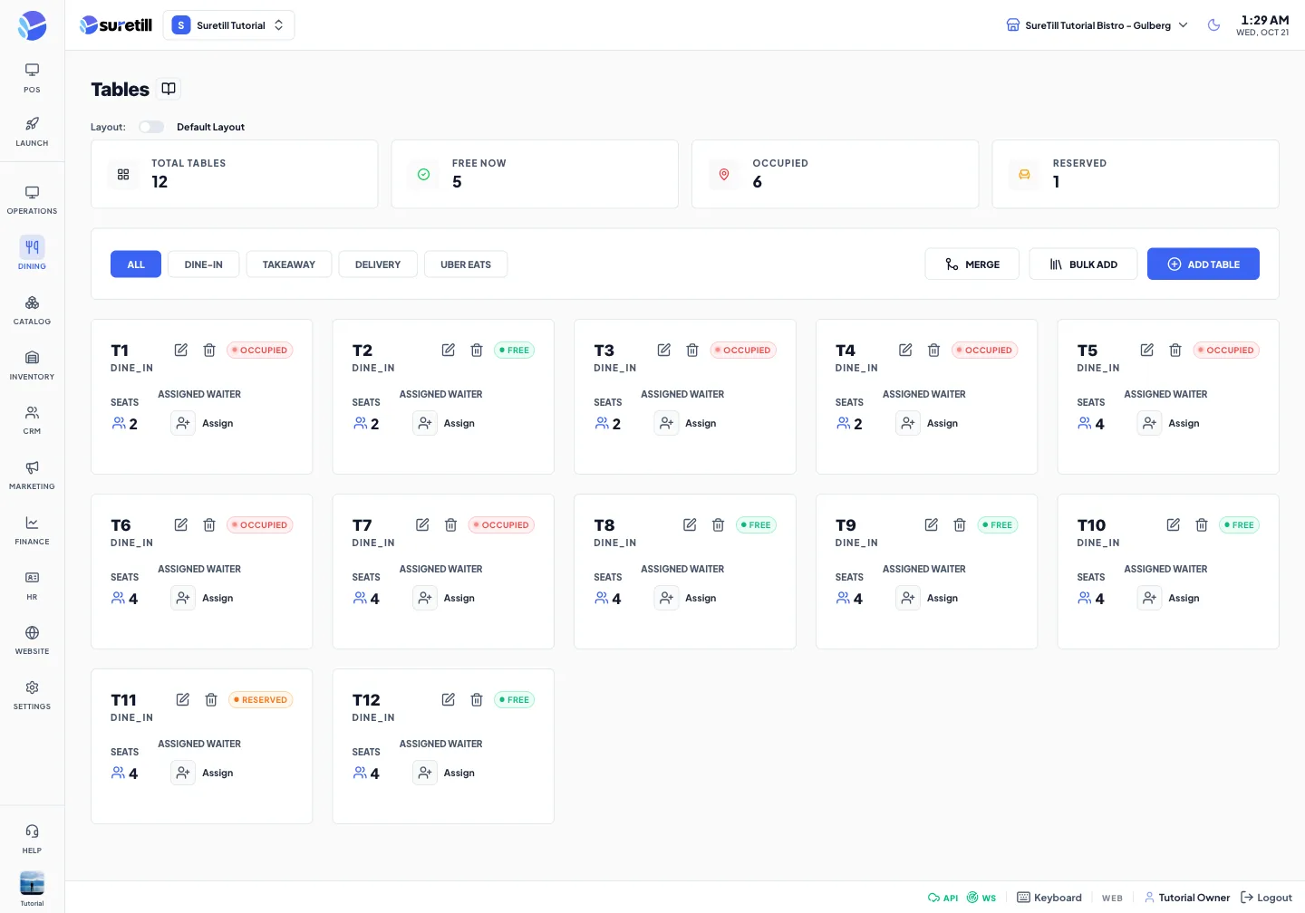
Task: Open CRM from the sidebar
Action: coord(32,420)
